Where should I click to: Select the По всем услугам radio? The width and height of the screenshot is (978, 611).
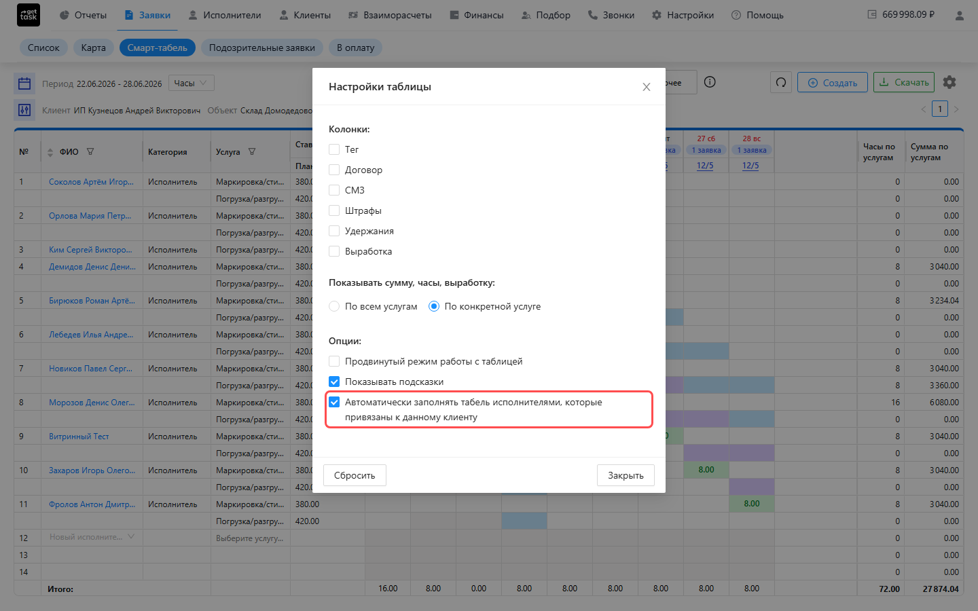click(334, 306)
